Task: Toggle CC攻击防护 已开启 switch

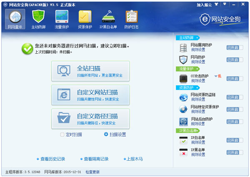Action: pyautogui.click(x=235, y=79)
